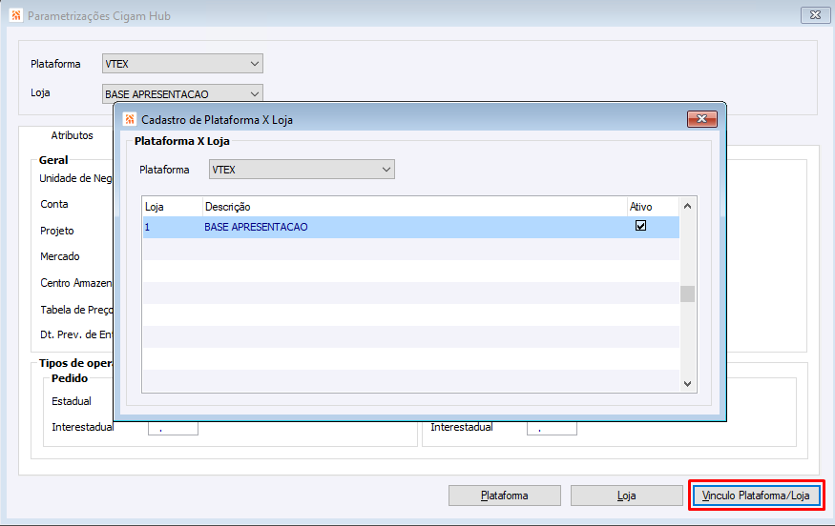835x526 pixels.
Task: Click the list scrollbar up arrow
Action: (x=687, y=207)
